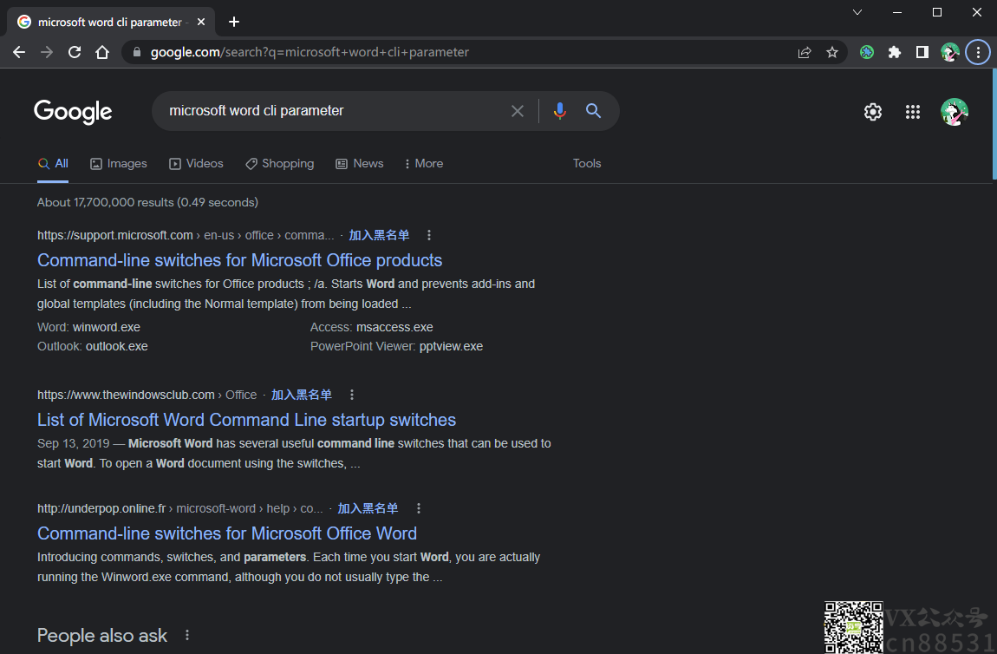Click the page vertical scrollbar
Screen dimensions: 997x654
(x=994, y=124)
